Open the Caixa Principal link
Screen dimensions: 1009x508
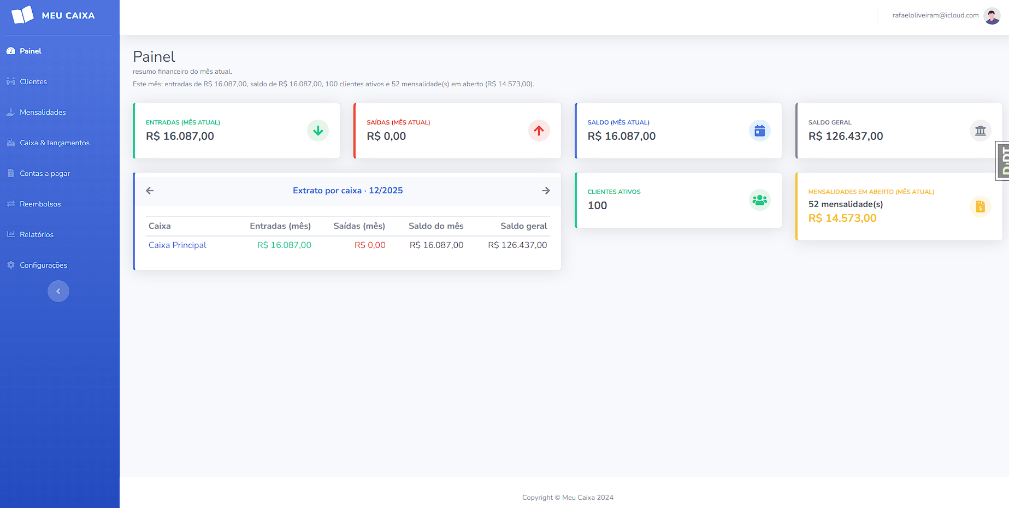click(177, 245)
